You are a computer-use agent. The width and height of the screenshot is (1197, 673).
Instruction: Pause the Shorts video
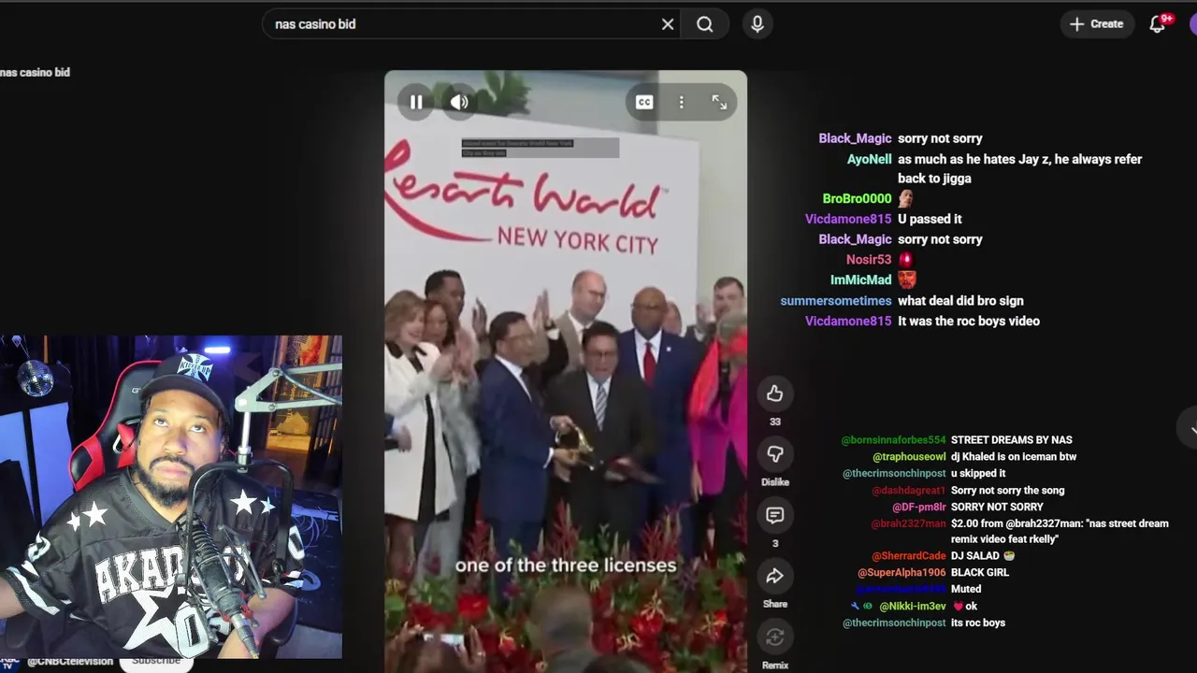point(416,103)
